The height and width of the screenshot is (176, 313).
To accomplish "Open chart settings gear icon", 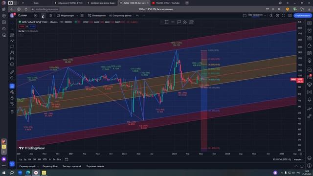I will (x=277, y=16).
